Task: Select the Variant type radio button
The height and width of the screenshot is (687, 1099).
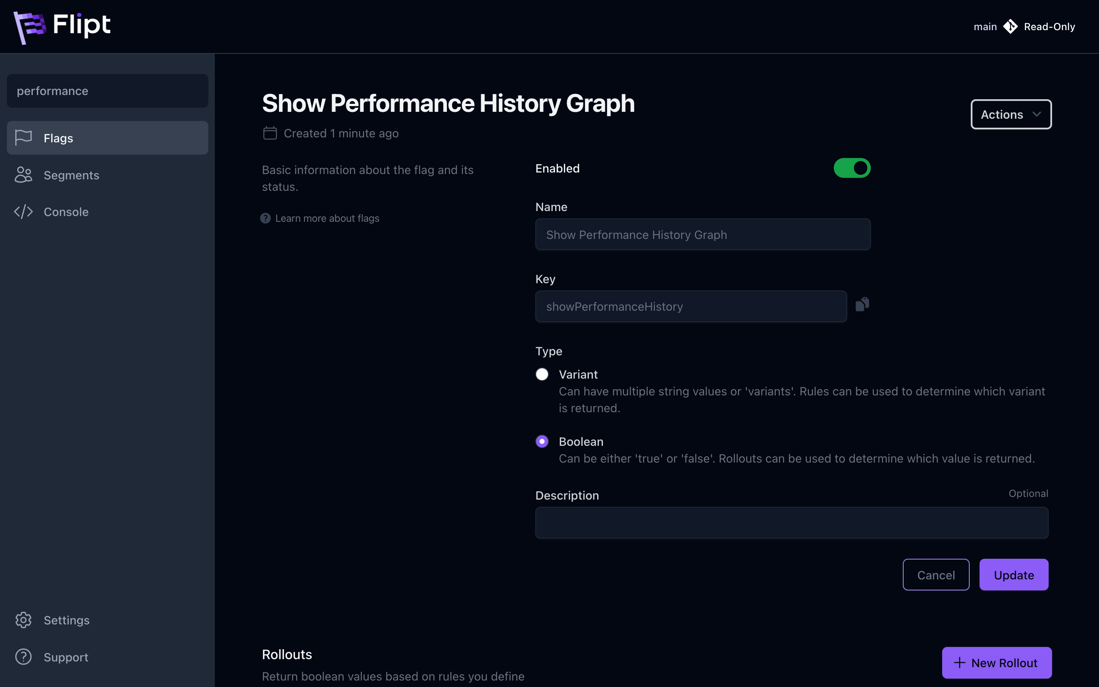Action: coord(542,374)
